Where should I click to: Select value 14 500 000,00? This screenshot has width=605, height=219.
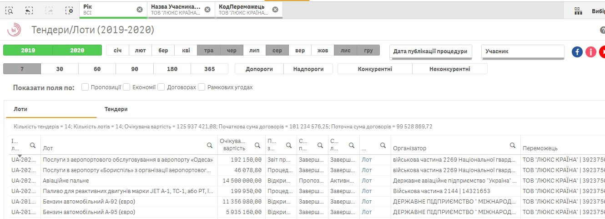tap(241, 181)
